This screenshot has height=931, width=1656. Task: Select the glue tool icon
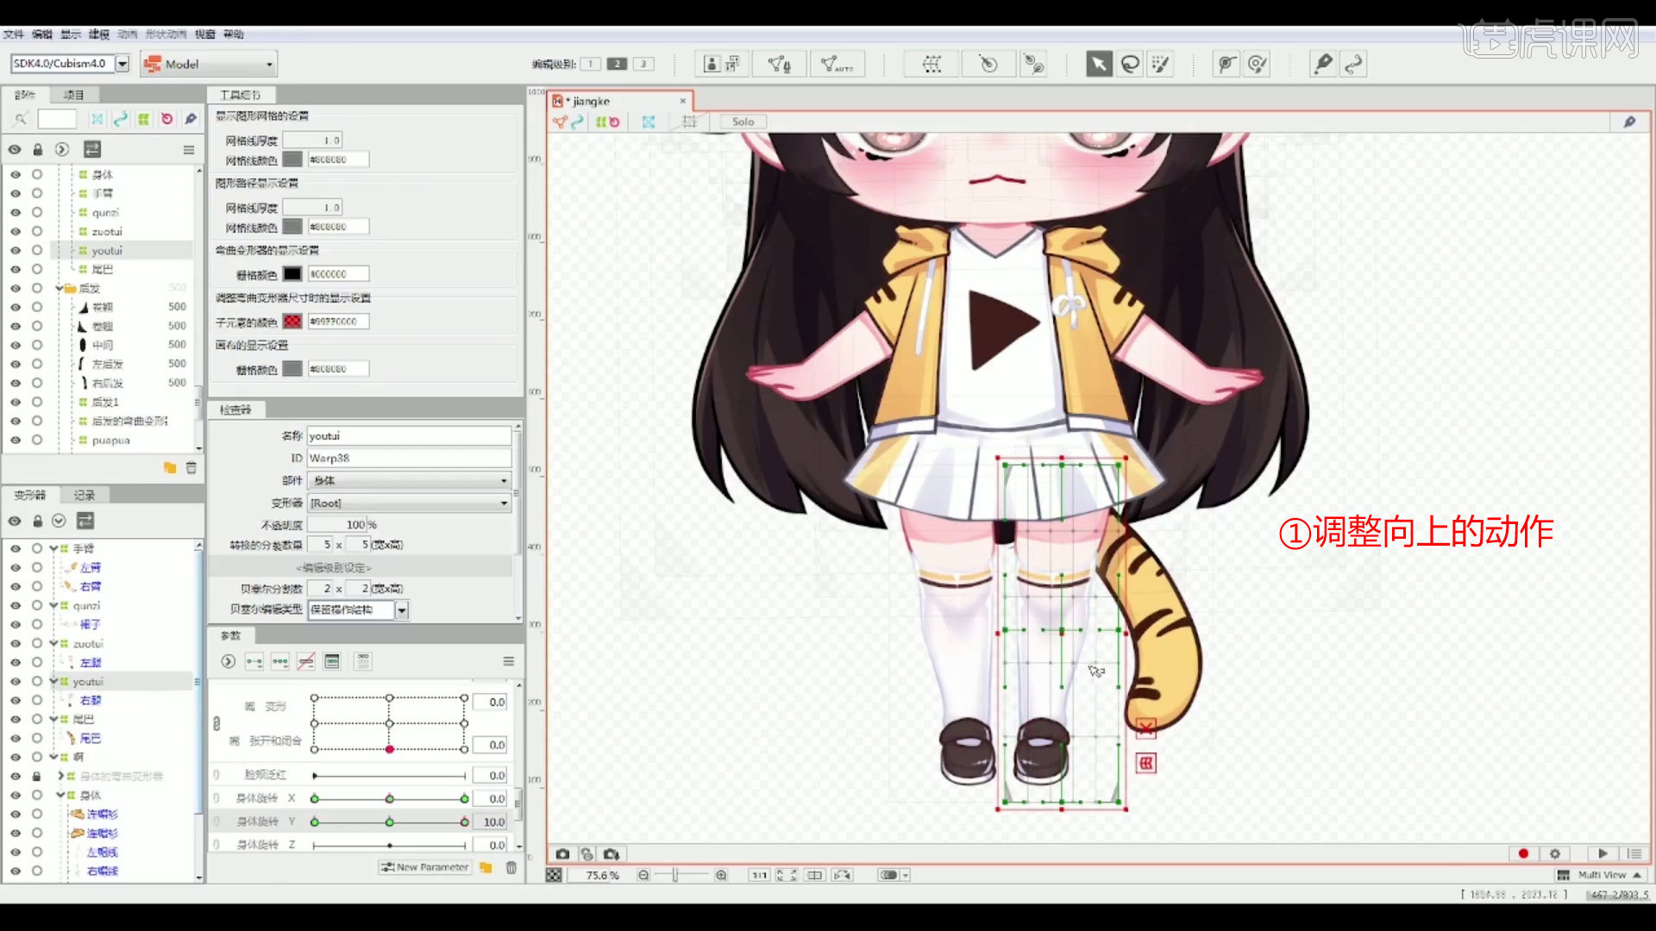pos(1226,64)
